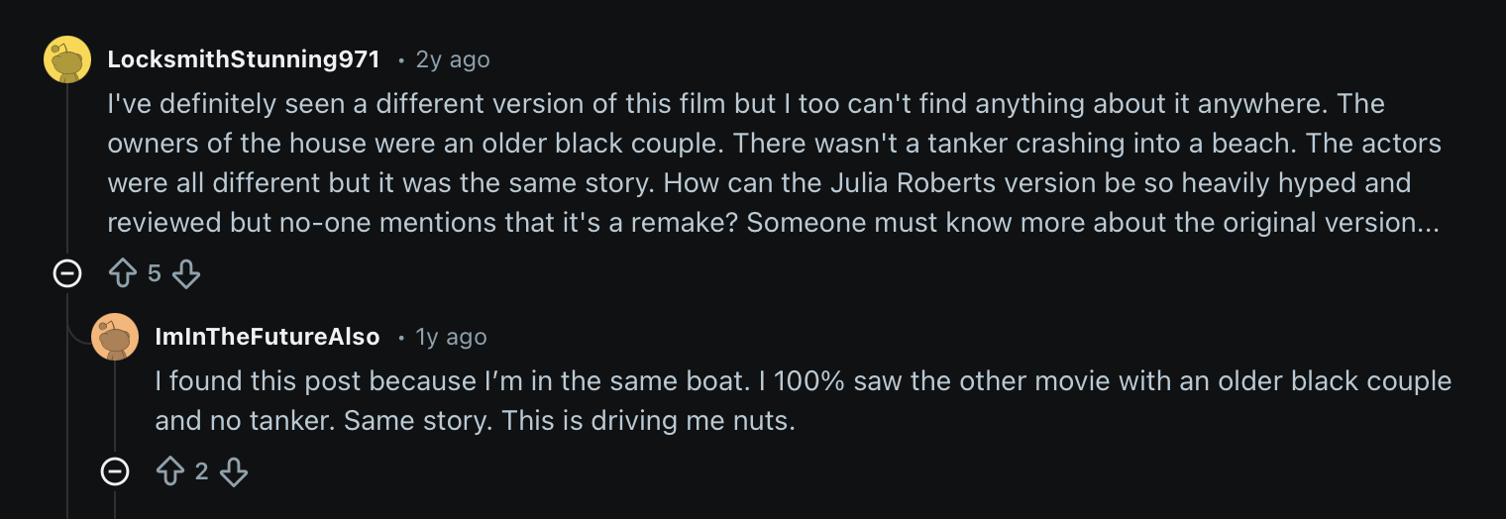Click the vote score of 5

click(x=155, y=273)
